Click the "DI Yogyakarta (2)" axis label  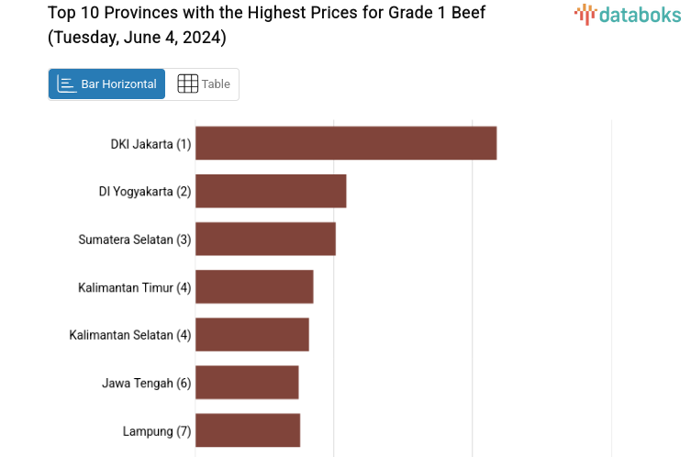point(145,192)
